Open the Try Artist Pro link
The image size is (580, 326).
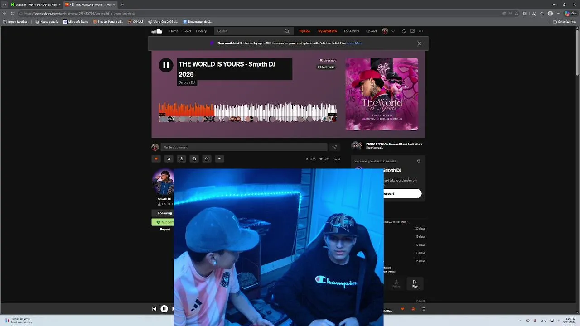coord(327,31)
